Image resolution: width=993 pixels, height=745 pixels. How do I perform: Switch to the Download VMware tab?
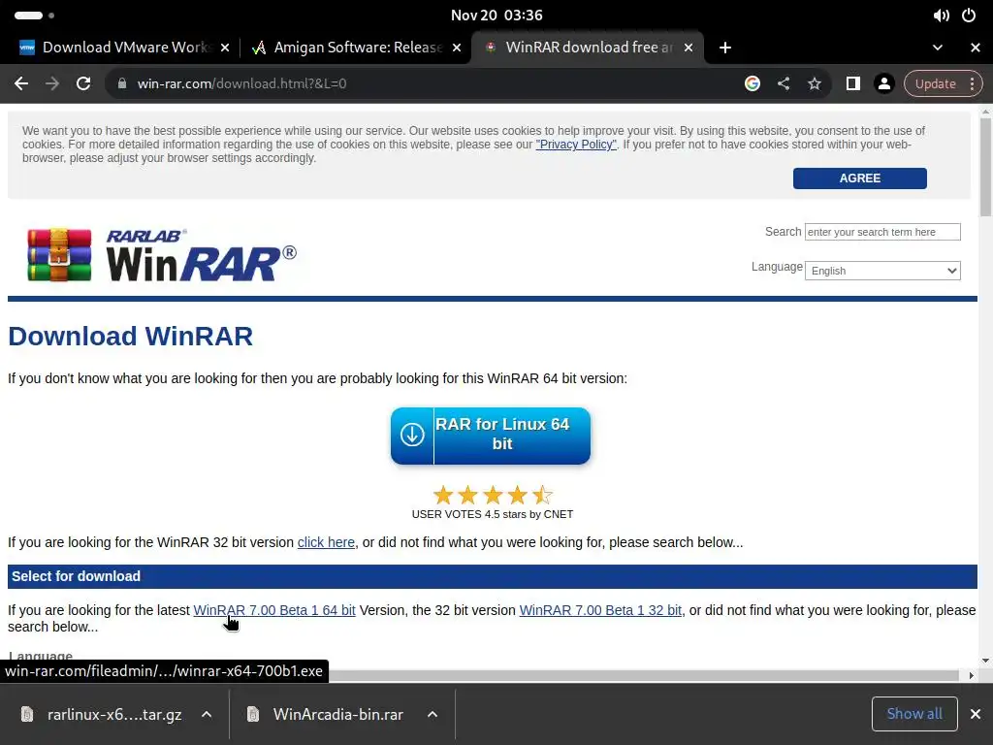124,48
